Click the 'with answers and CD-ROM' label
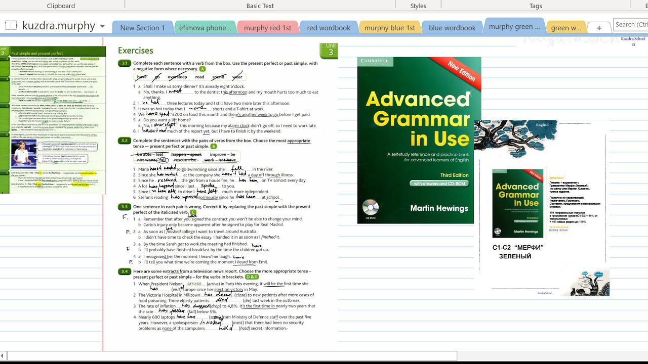The height and width of the screenshot is (364, 648). pos(439,184)
